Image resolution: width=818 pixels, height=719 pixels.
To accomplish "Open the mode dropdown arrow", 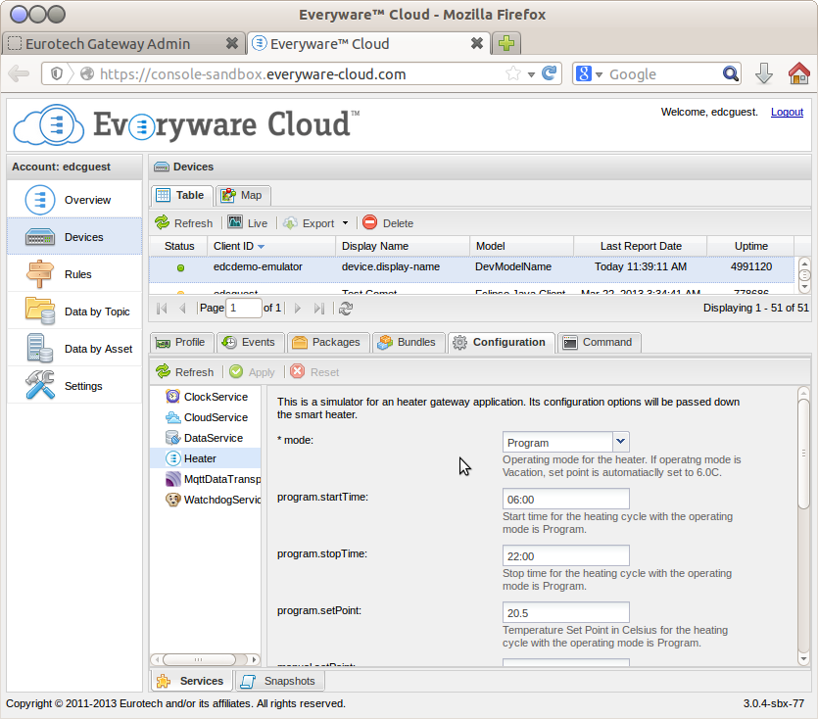I will [x=620, y=442].
